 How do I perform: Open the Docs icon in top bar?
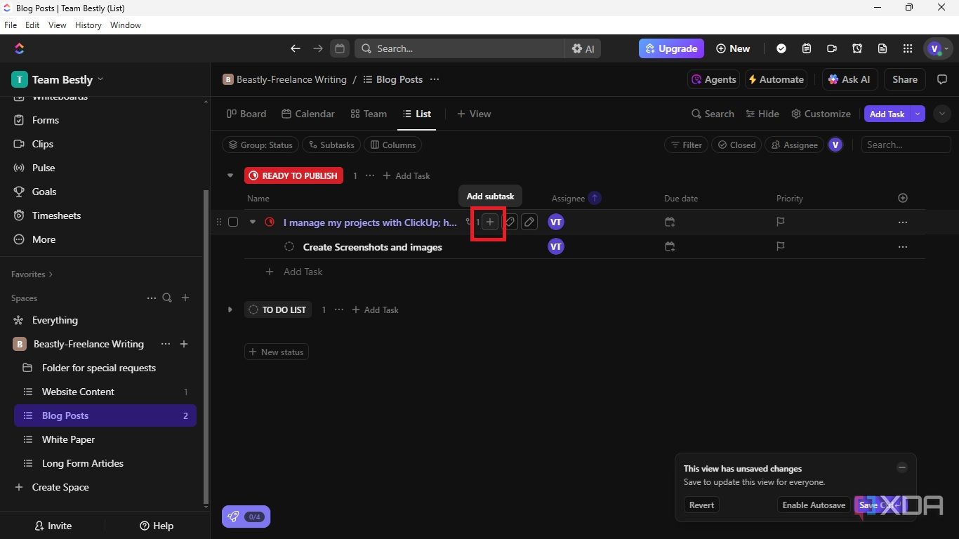(x=882, y=48)
